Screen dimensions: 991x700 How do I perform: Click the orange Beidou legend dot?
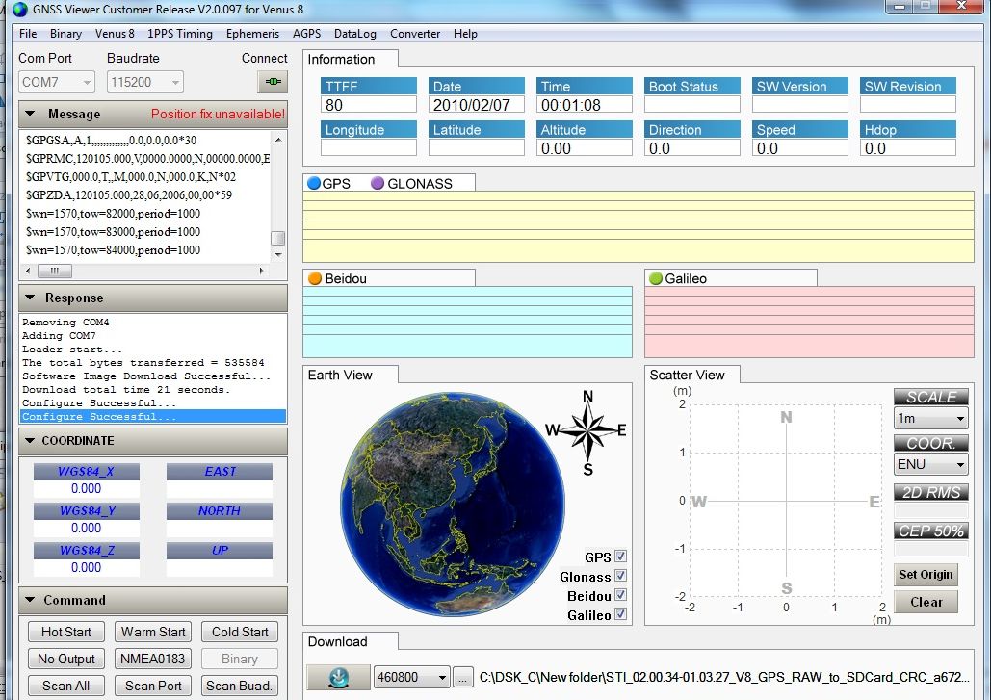coord(315,278)
